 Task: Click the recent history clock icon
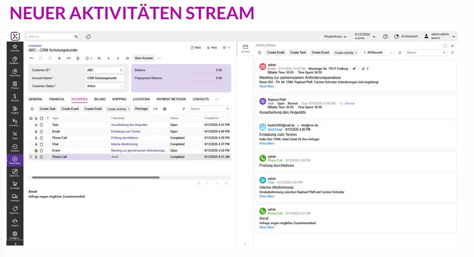[88, 37]
